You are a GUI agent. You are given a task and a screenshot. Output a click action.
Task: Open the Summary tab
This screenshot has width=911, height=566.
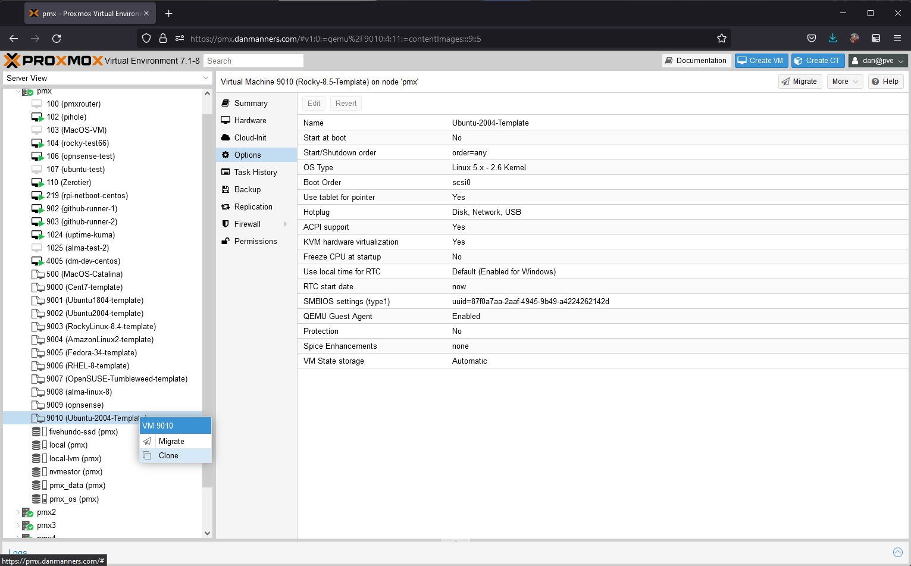(256, 103)
